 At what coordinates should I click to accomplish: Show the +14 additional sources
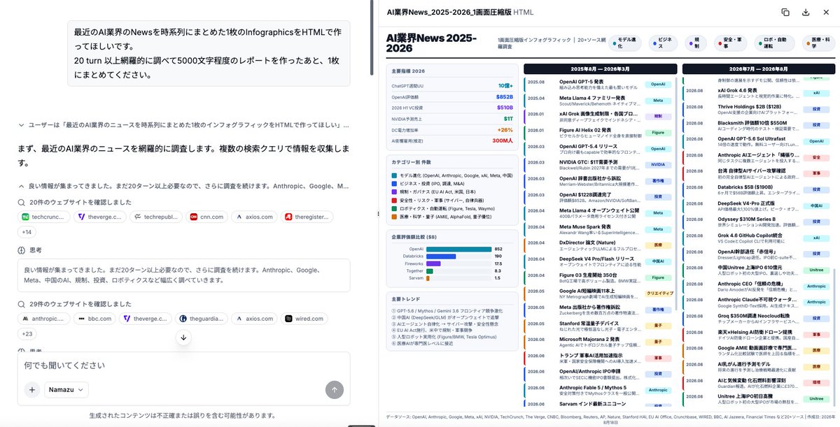27,232
